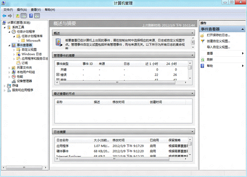Click the 帮助 action icon in pane
This screenshot has height=177, width=247.
(x=202, y=66)
